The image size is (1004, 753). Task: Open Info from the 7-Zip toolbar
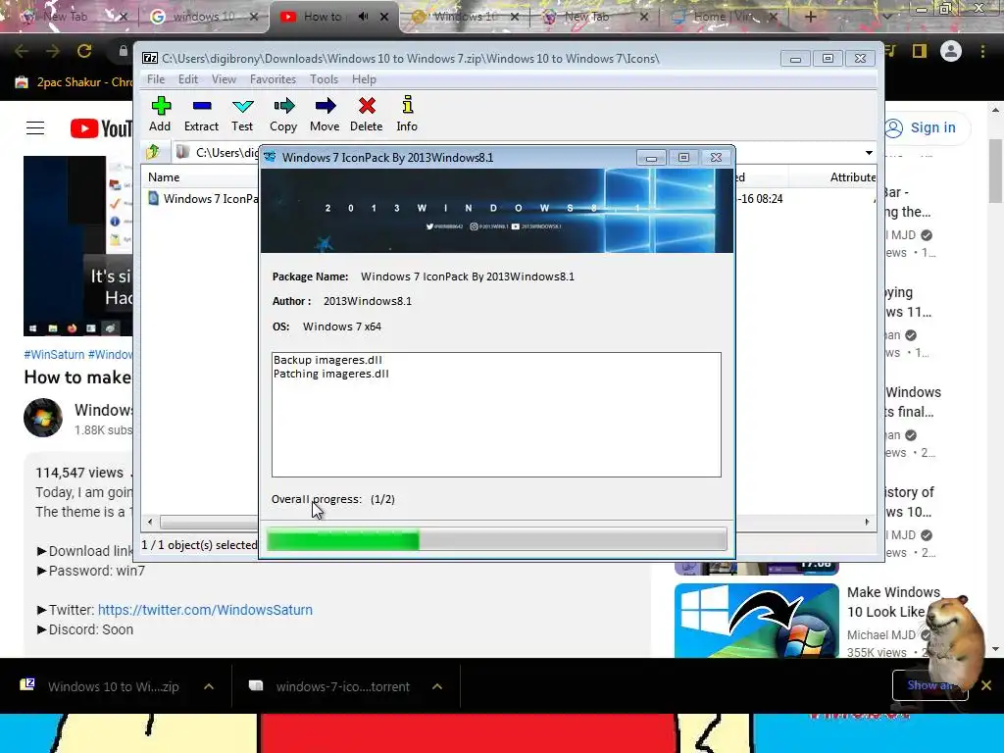click(407, 114)
